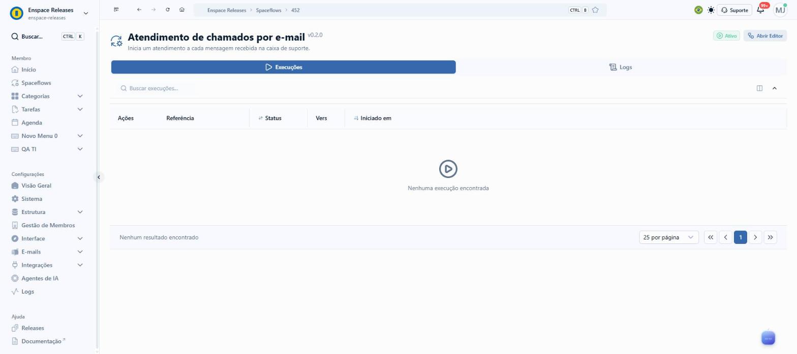Click the spaceflow icon beside the title
Viewport: 797px width, 354px height.
tap(116, 41)
